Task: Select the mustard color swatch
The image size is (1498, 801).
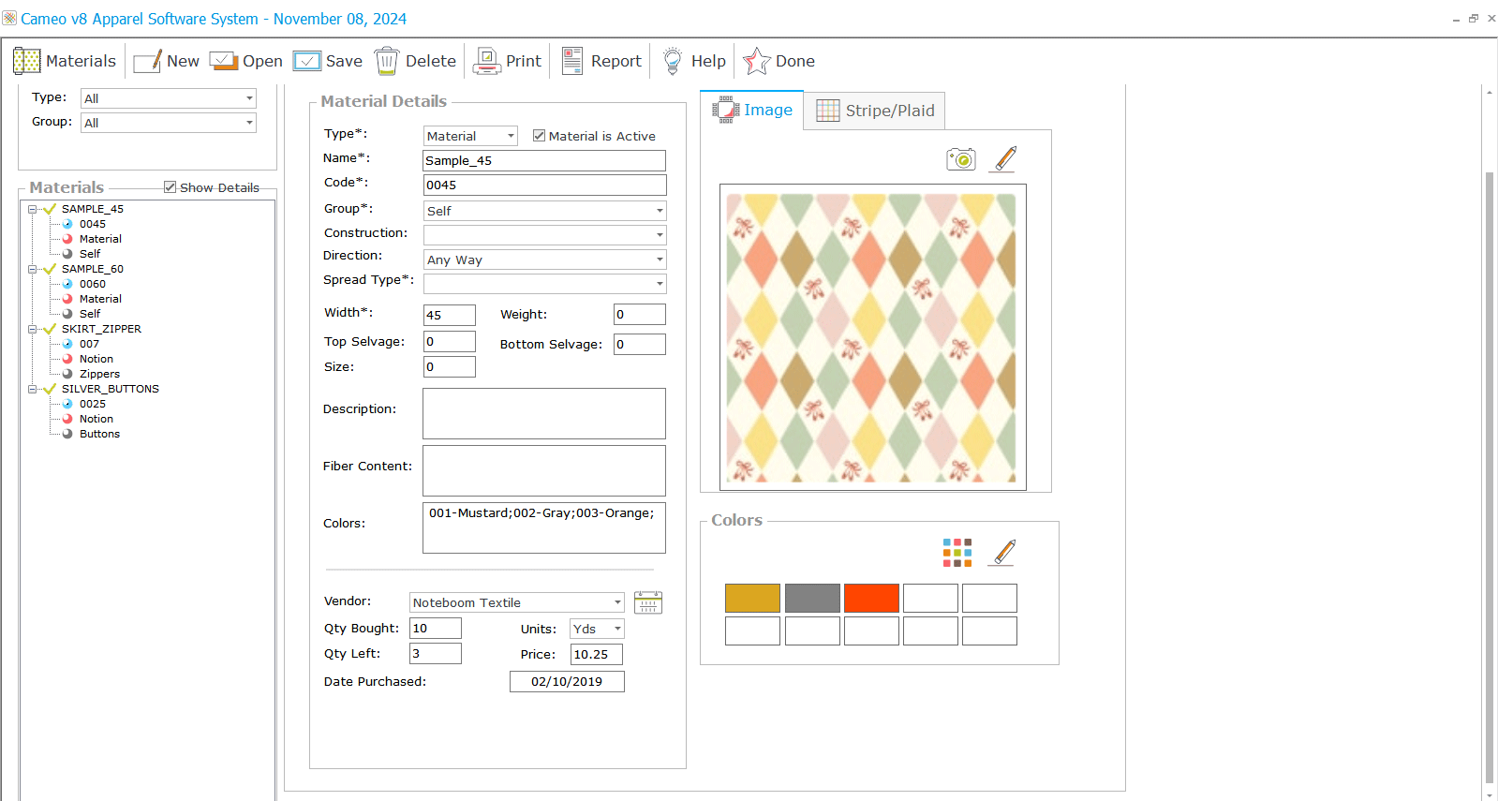Action: pos(752,598)
